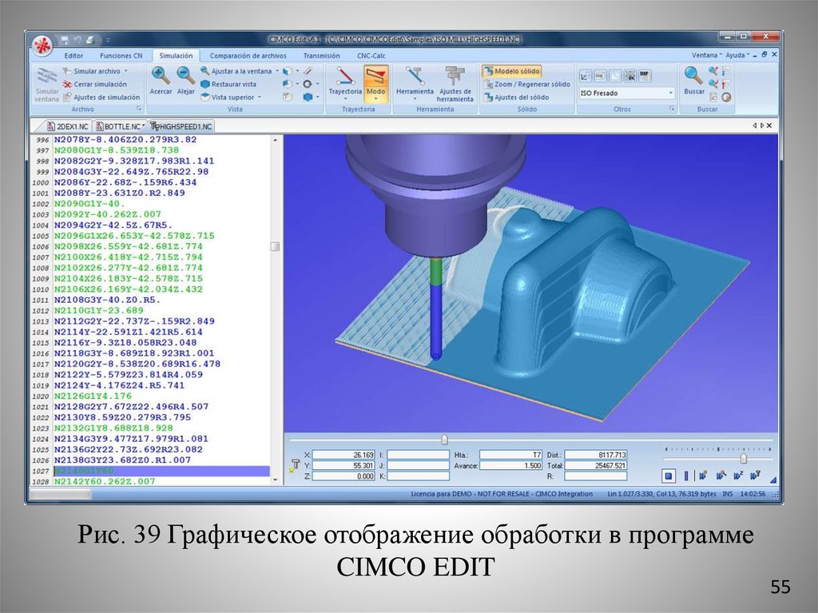
Task: Open the Transmisión tab
Action: tap(321, 55)
